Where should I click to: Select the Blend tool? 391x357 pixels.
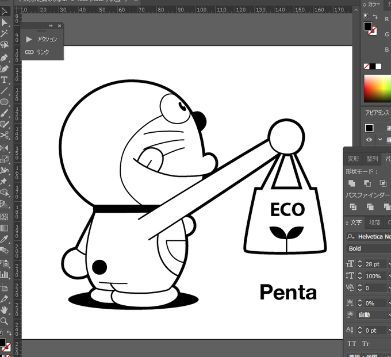click(x=4, y=250)
